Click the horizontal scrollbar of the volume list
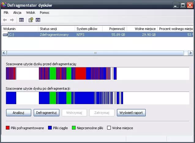Screen dimensions: 195x143 click(95, 53)
